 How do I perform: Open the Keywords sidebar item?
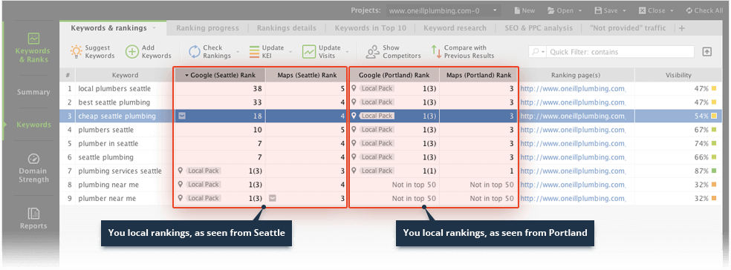click(x=33, y=125)
